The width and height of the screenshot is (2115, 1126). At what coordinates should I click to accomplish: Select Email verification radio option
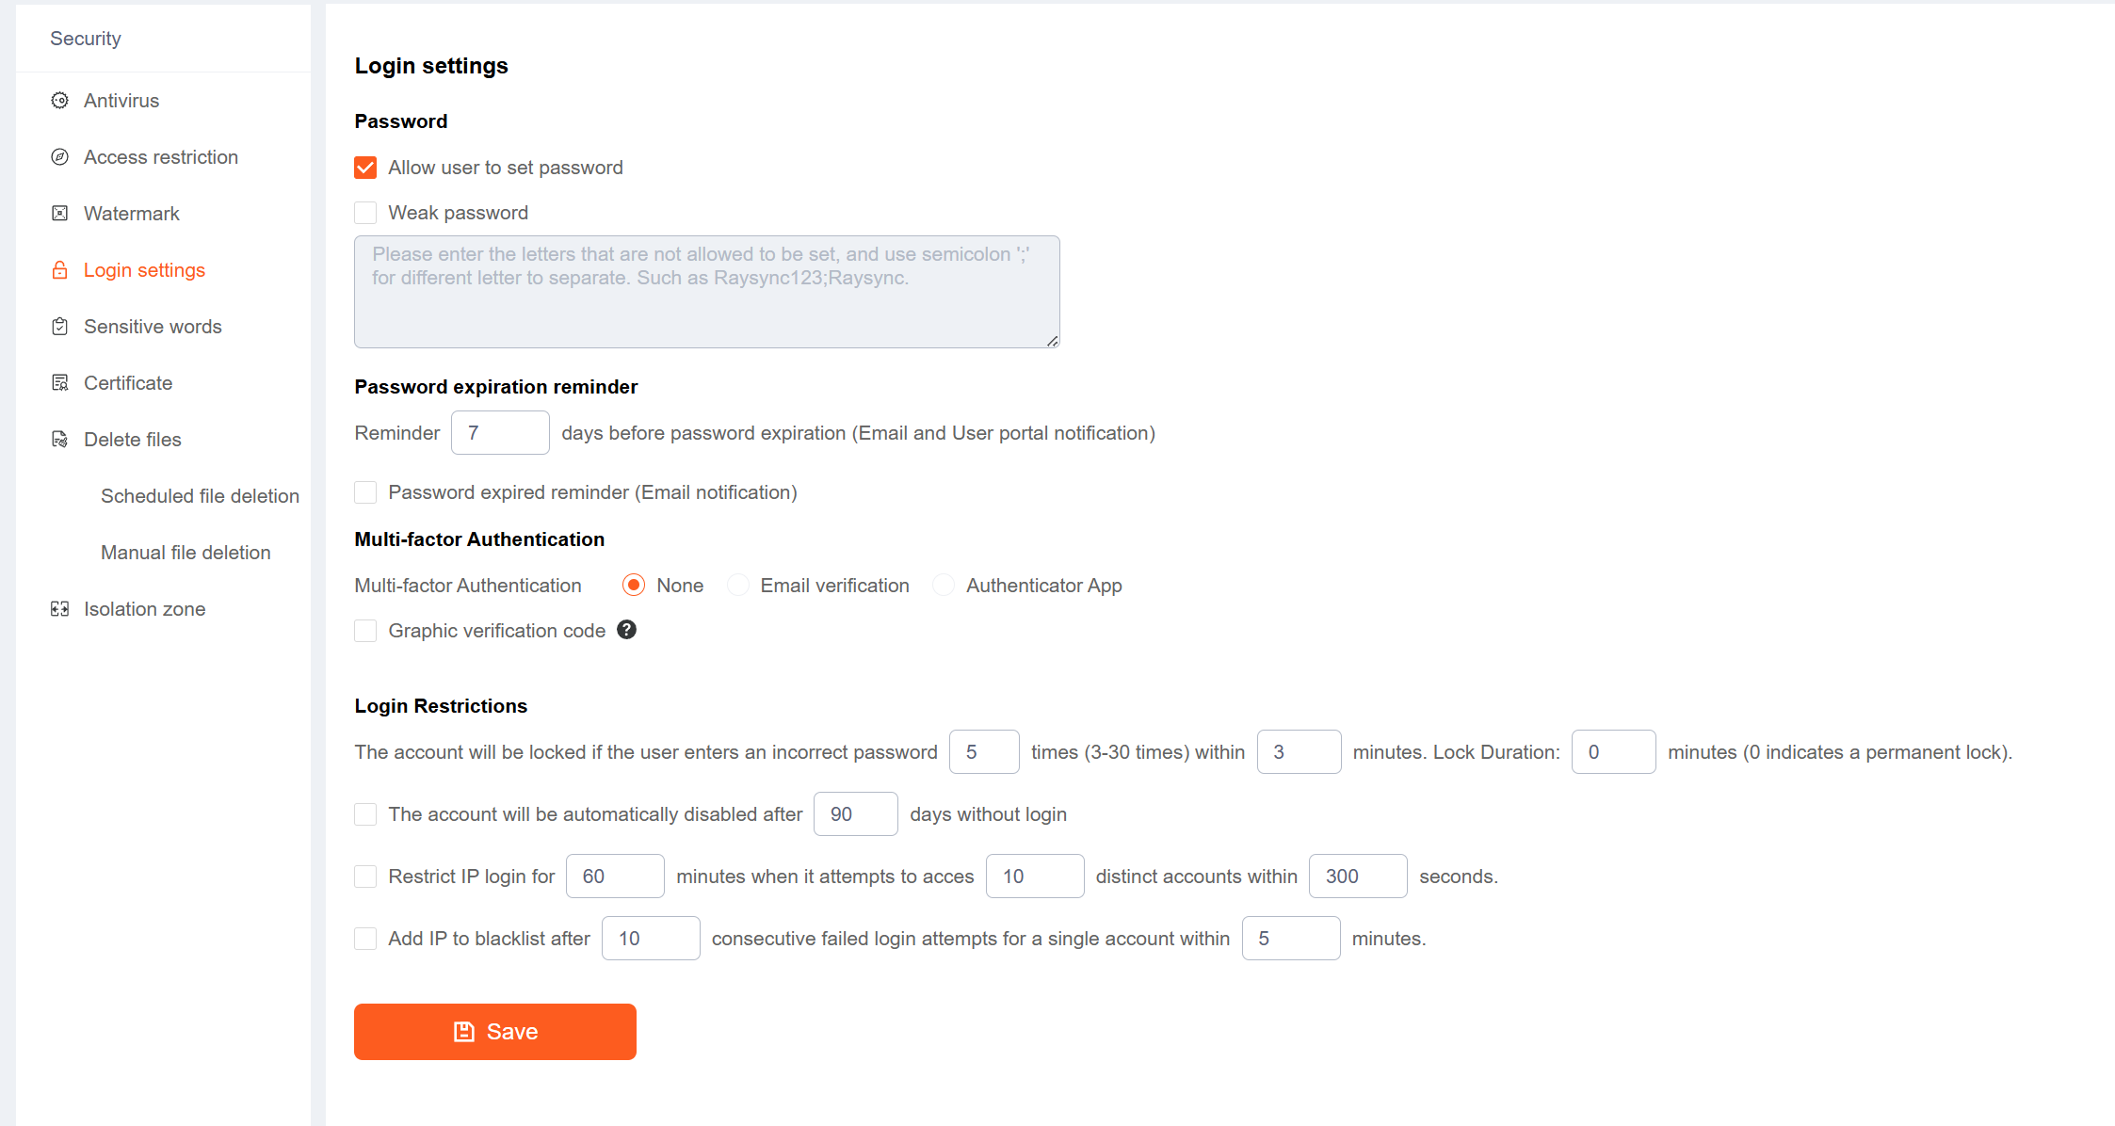(x=739, y=586)
